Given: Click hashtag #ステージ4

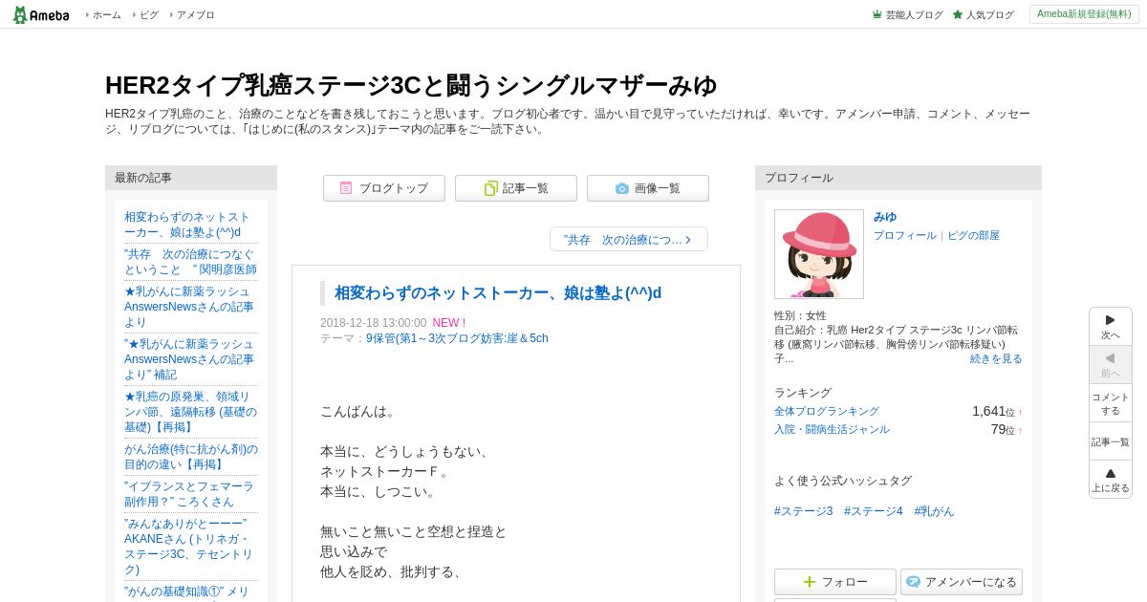Looking at the screenshot, I should 874,511.
